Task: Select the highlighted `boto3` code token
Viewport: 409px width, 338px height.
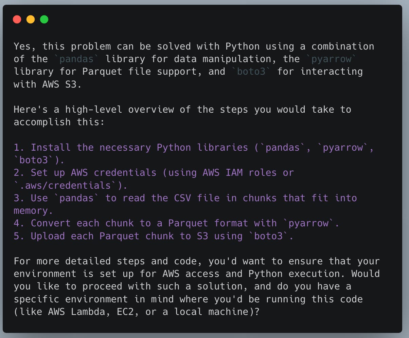Action: click(x=251, y=71)
